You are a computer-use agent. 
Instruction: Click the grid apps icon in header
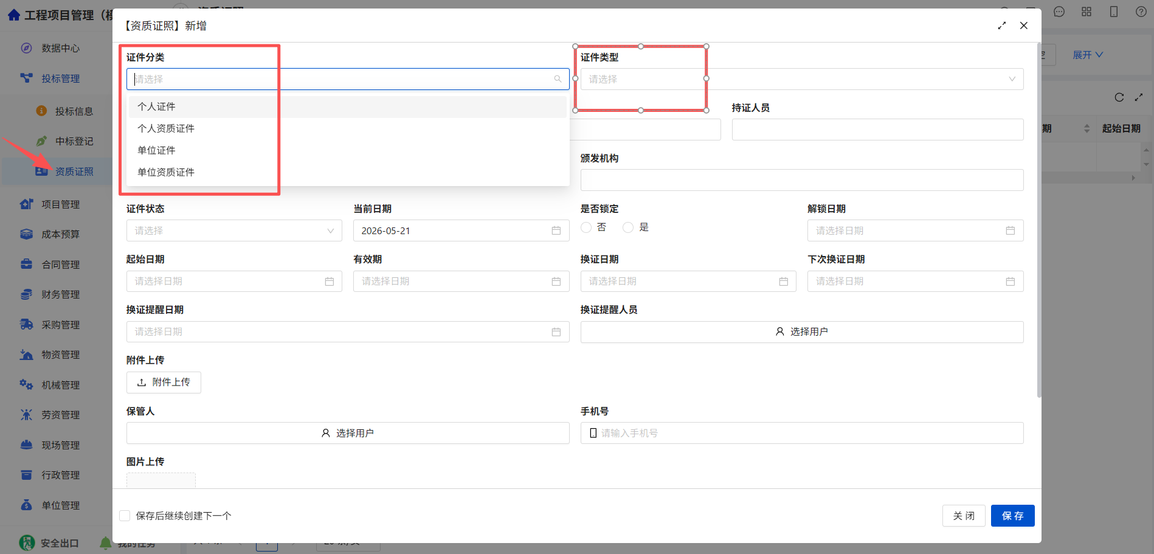(1087, 12)
